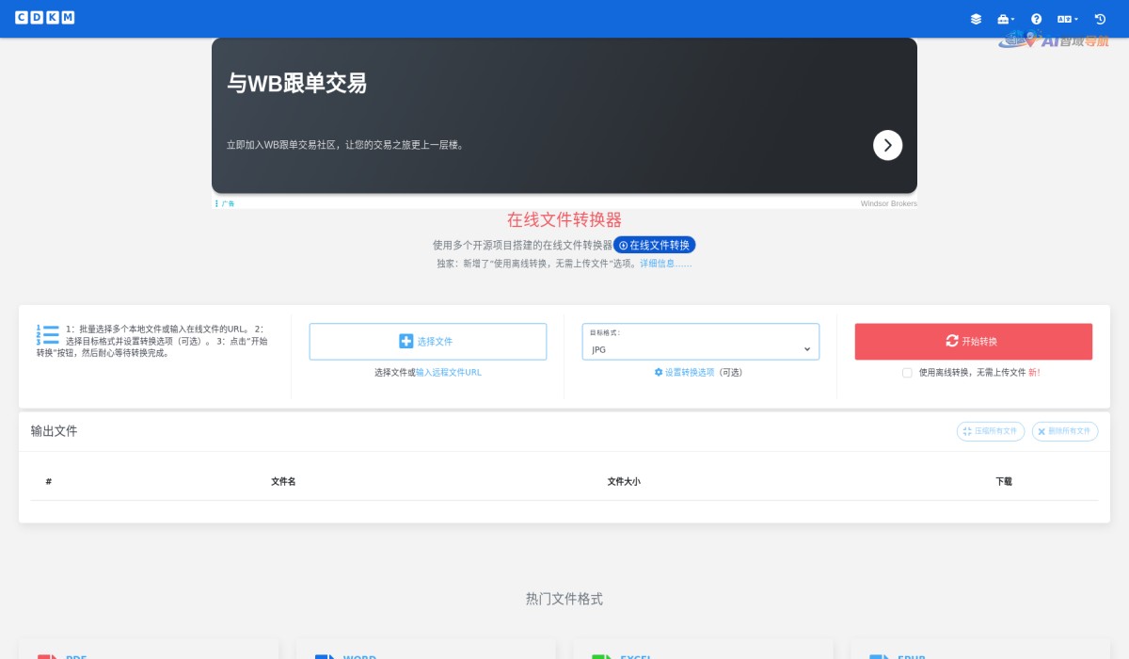Open the toolbox dropdown in the navbar

[1004, 18]
